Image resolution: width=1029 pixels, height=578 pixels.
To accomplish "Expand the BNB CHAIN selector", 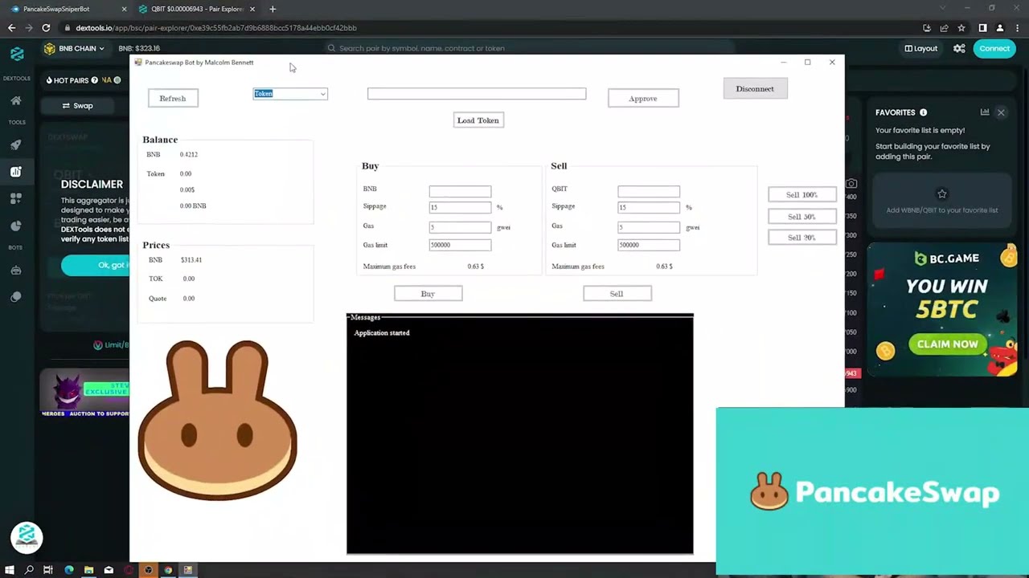I will [x=74, y=48].
